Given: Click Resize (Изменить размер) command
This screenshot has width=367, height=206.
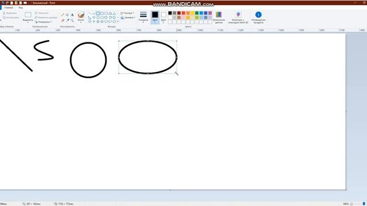Looking at the screenshot, I should (x=46, y=18).
